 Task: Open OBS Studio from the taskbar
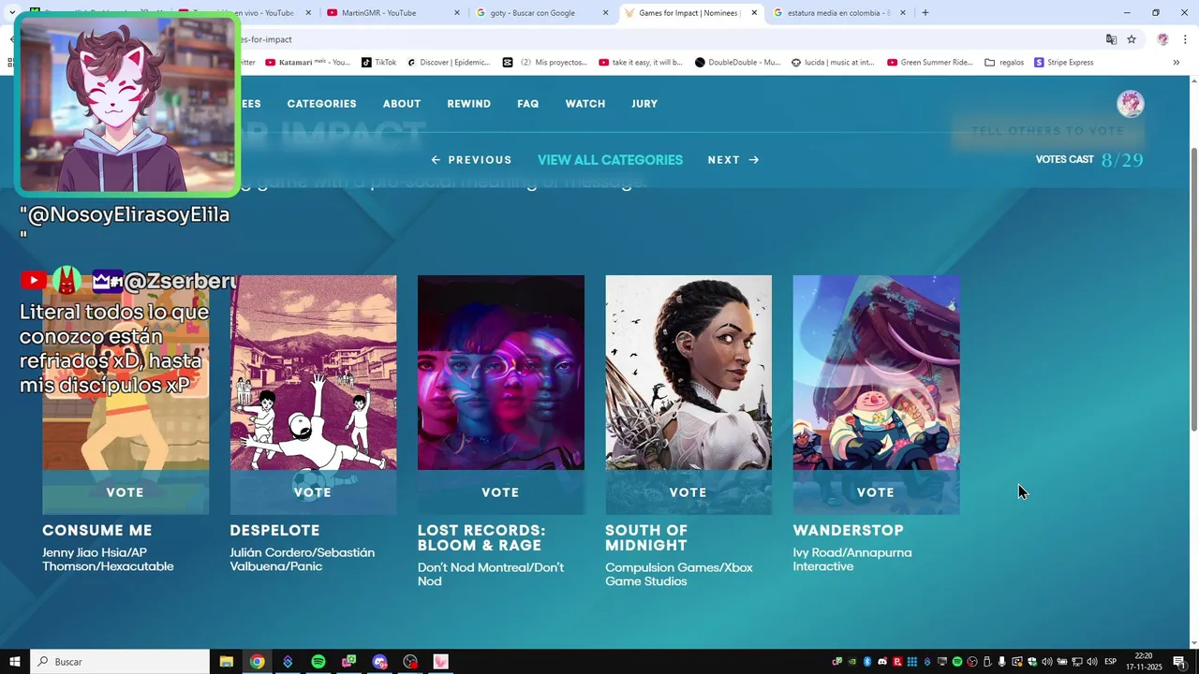click(410, 662)
